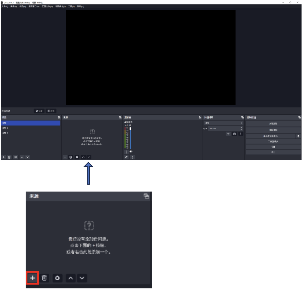Delete the selected scene with the trash icon
Screen dimensions: 302x297
[x=9, y=157]
